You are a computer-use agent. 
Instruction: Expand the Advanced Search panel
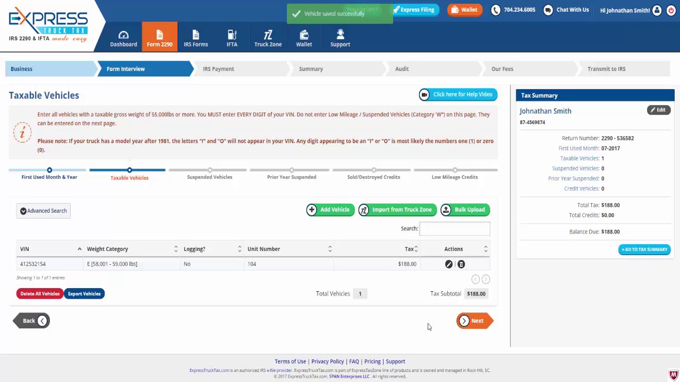pyautogui.click(x=43, y=211)
